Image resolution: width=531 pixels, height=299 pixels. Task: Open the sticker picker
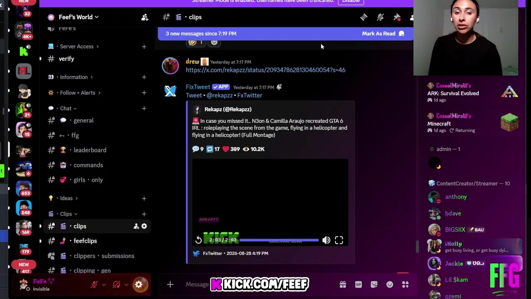[374, 284]
